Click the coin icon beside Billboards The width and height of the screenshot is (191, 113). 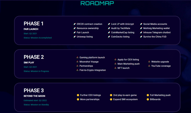(x=148, y=99)
